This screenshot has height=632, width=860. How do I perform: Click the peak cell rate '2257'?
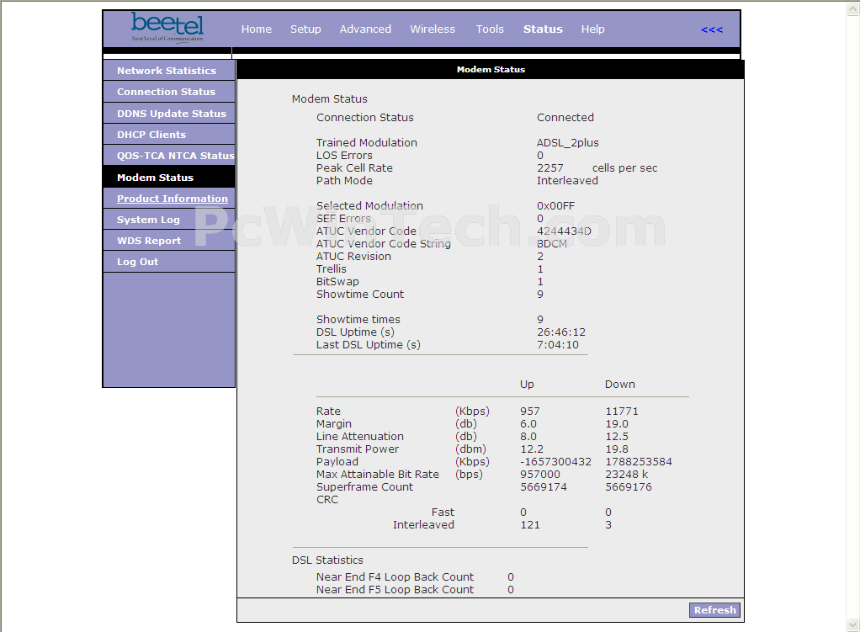(x=550, y=167)
